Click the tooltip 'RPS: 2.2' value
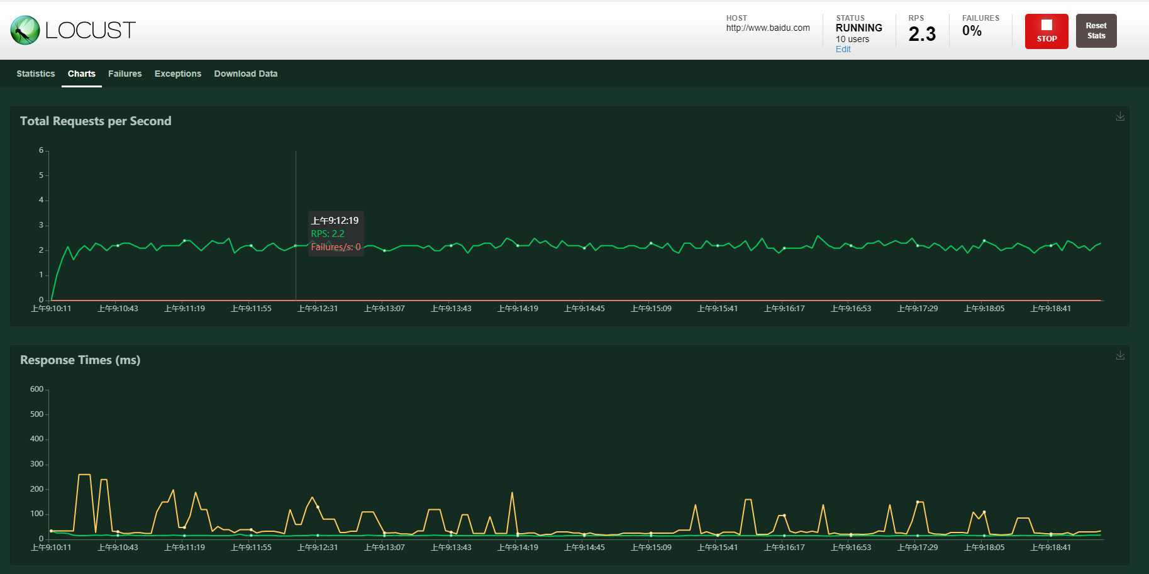Viewport: 1149px width, 574px height. [x=328, y=234]
